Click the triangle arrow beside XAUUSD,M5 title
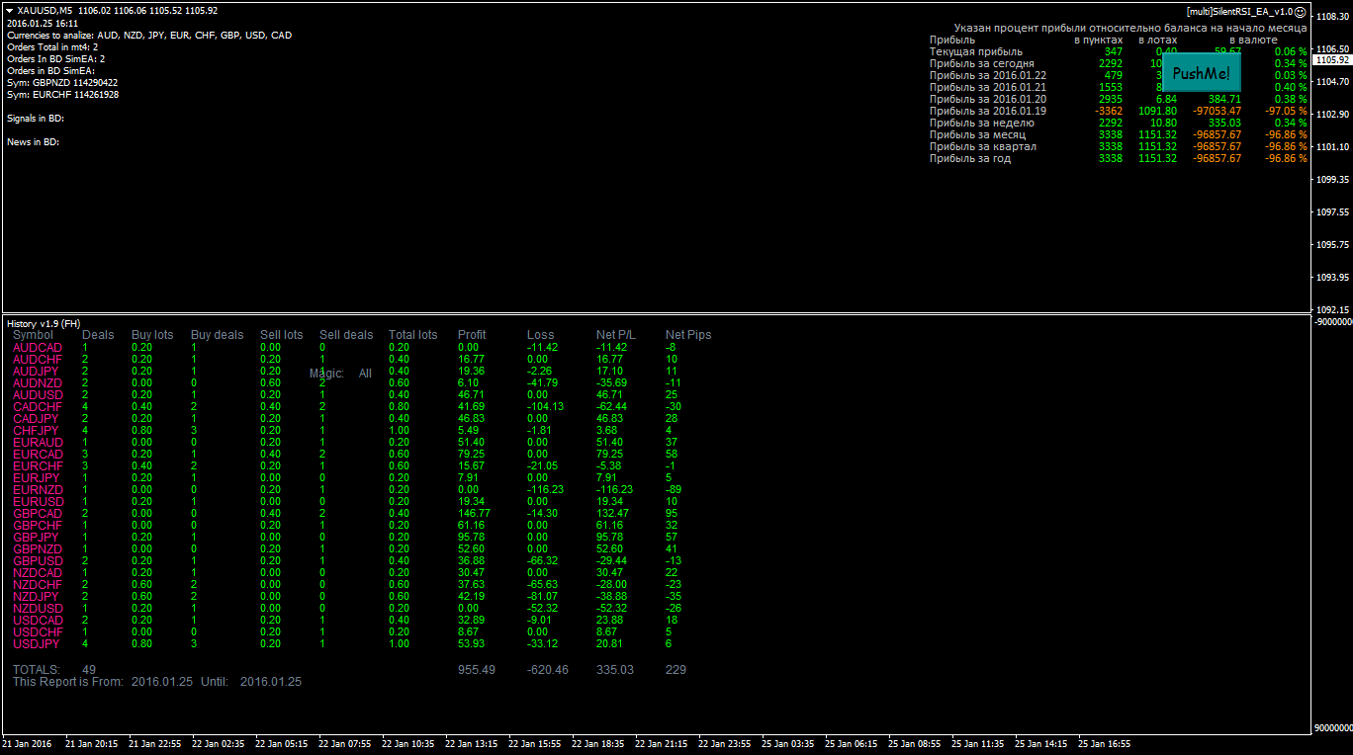Image resolution: width=1353 pixels, height=755 pixels. click(x=10, y=11)
